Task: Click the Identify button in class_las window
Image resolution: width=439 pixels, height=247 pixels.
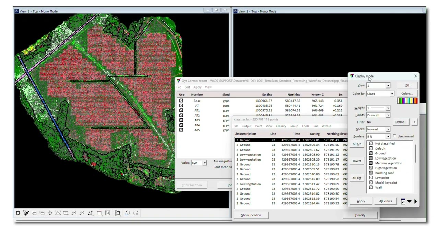Action: point(360,215)
